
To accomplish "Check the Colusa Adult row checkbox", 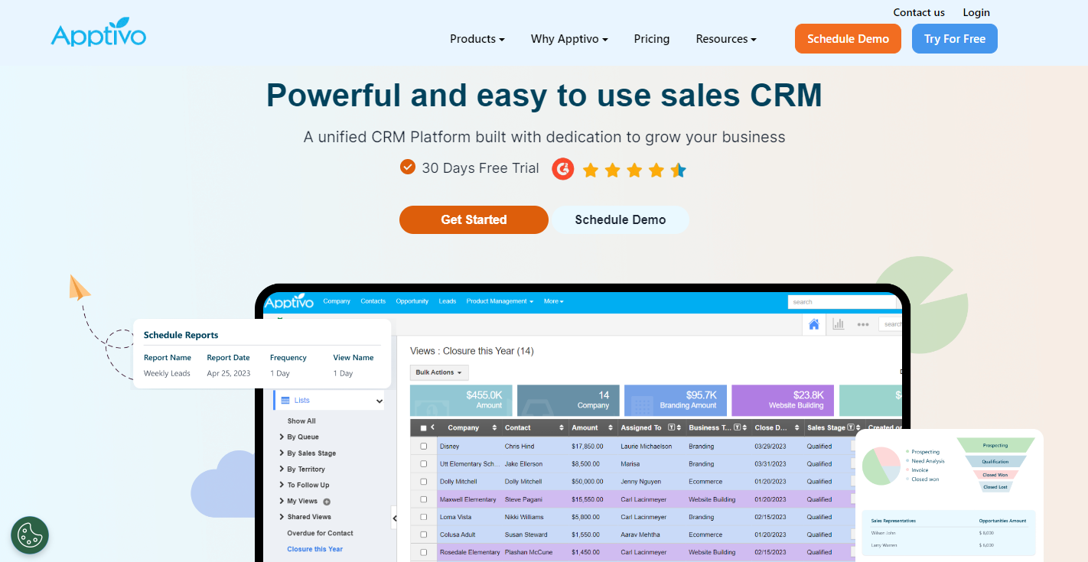I will [424, 534].
